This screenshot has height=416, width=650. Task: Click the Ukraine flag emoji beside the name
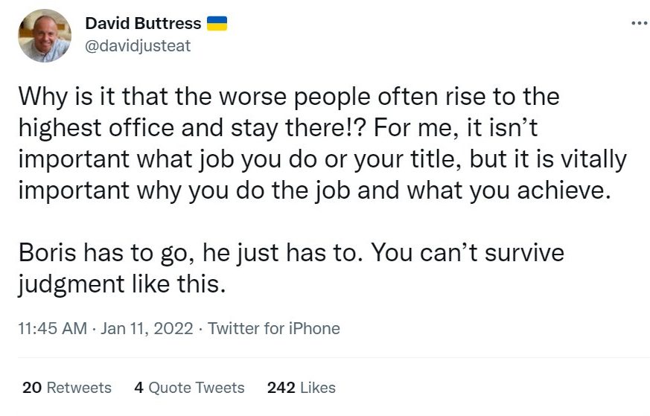216,24
